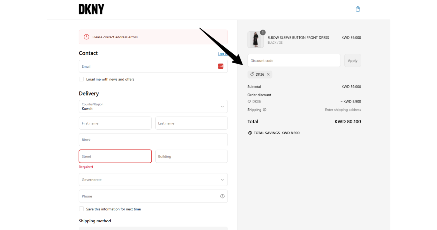
Task: Click the TOTAL SAVINGS KWD 8.900 line
Action: (x=277, y=133)
